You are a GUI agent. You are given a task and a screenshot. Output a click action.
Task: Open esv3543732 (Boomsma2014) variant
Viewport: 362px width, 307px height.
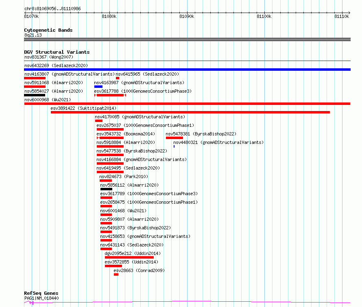click(x=126, y=134)
